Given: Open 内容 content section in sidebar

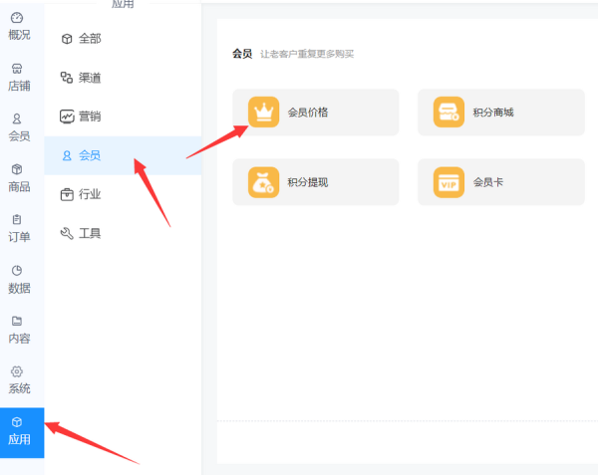Looking at the screenshot, I should [19, 330].
